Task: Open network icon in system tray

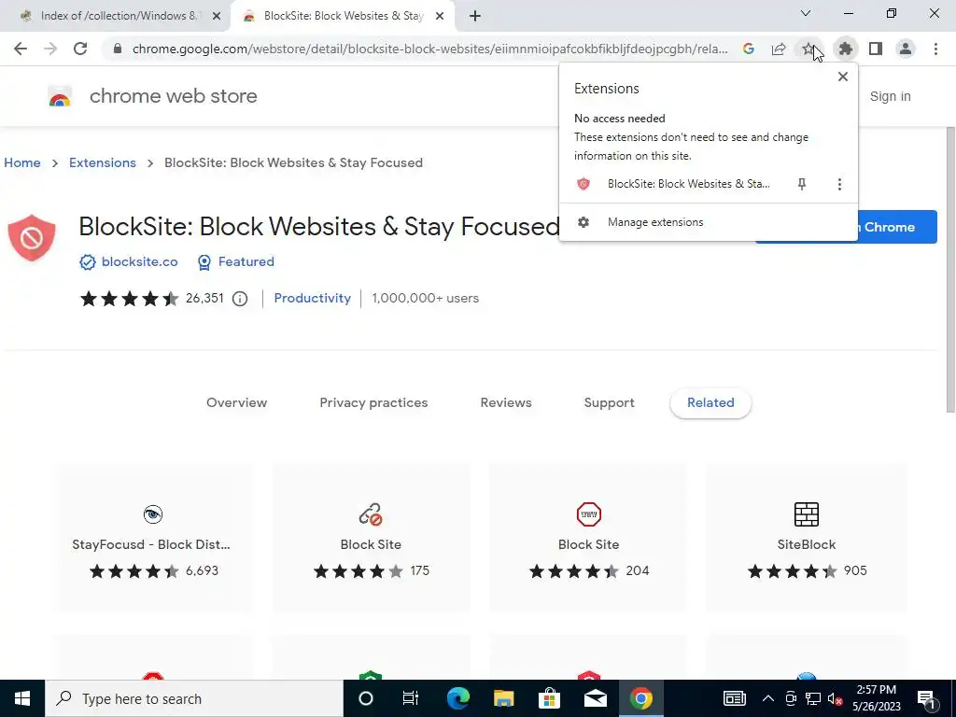Action: (813, 698)
